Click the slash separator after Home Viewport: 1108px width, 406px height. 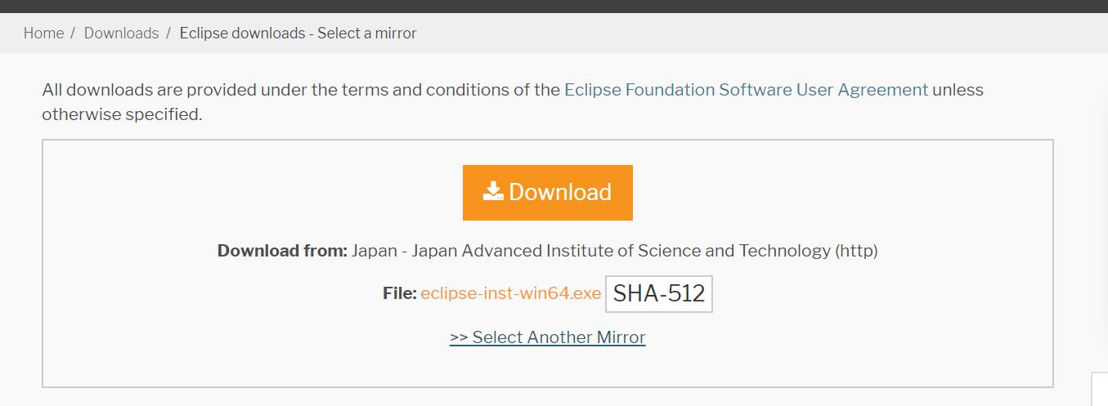[73, 33]
